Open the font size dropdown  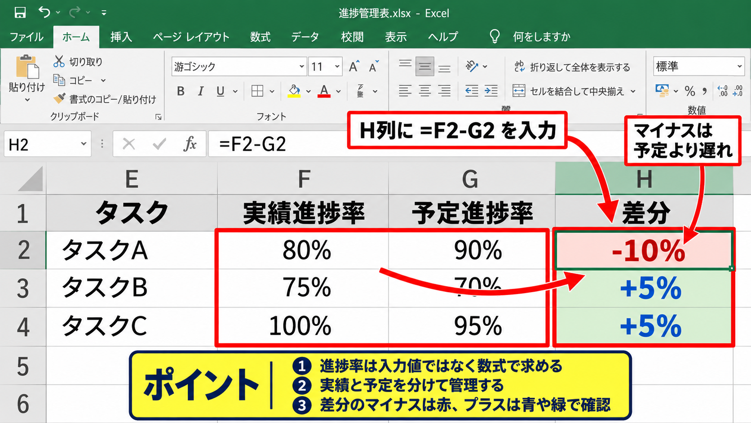337,67
